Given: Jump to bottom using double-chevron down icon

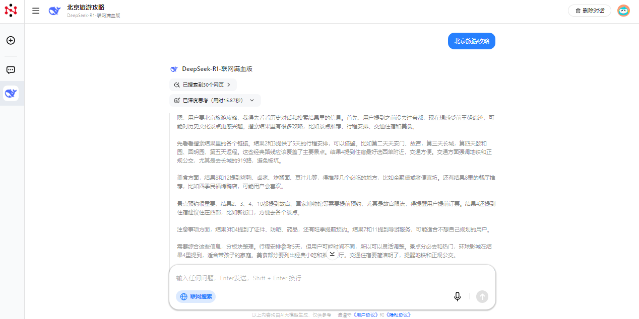Looking at the screenshot, I should 332,255.
